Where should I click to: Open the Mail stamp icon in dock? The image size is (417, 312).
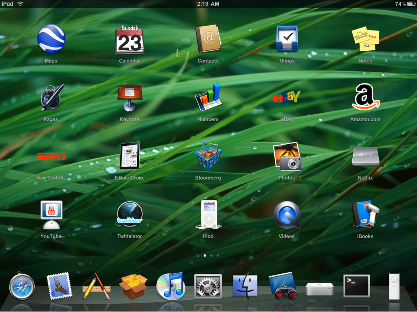click(59, 286)
